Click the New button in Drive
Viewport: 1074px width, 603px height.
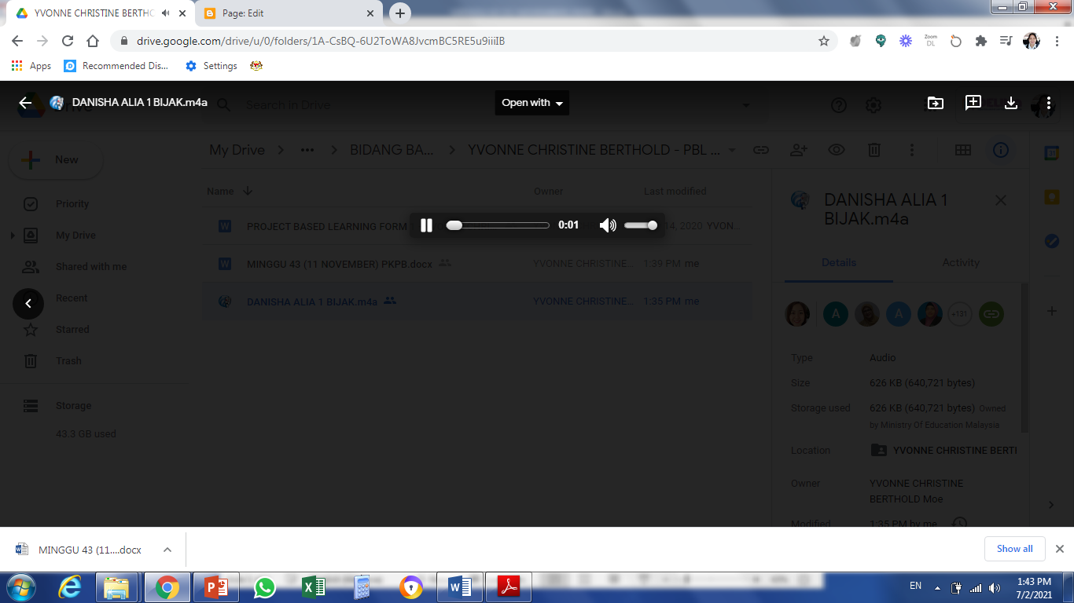point(56,160)
